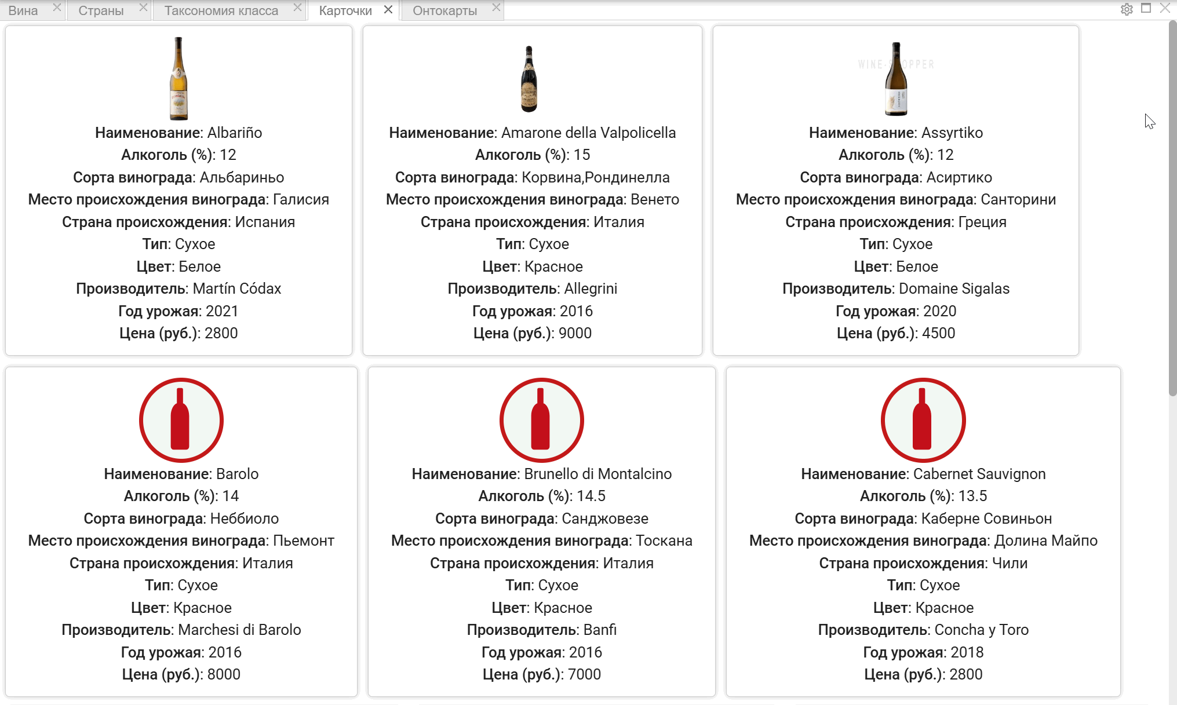Click the producer 'Domaine Sigalas'
Screen dimensions: 1177x705
[954, 289]
